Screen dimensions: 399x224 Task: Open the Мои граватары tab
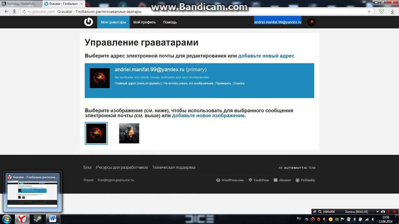point(113,22)
